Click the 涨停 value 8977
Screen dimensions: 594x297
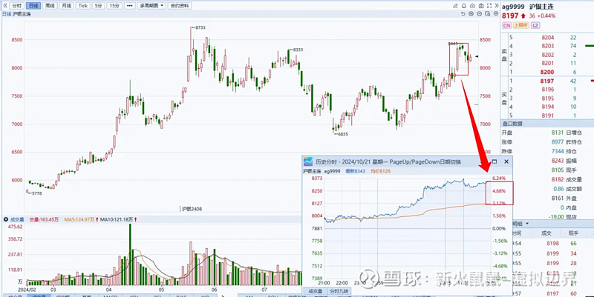(x=558, y=141)
